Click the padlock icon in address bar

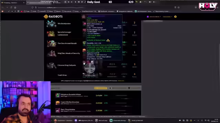pyautogui.click(x=36, y=8)
